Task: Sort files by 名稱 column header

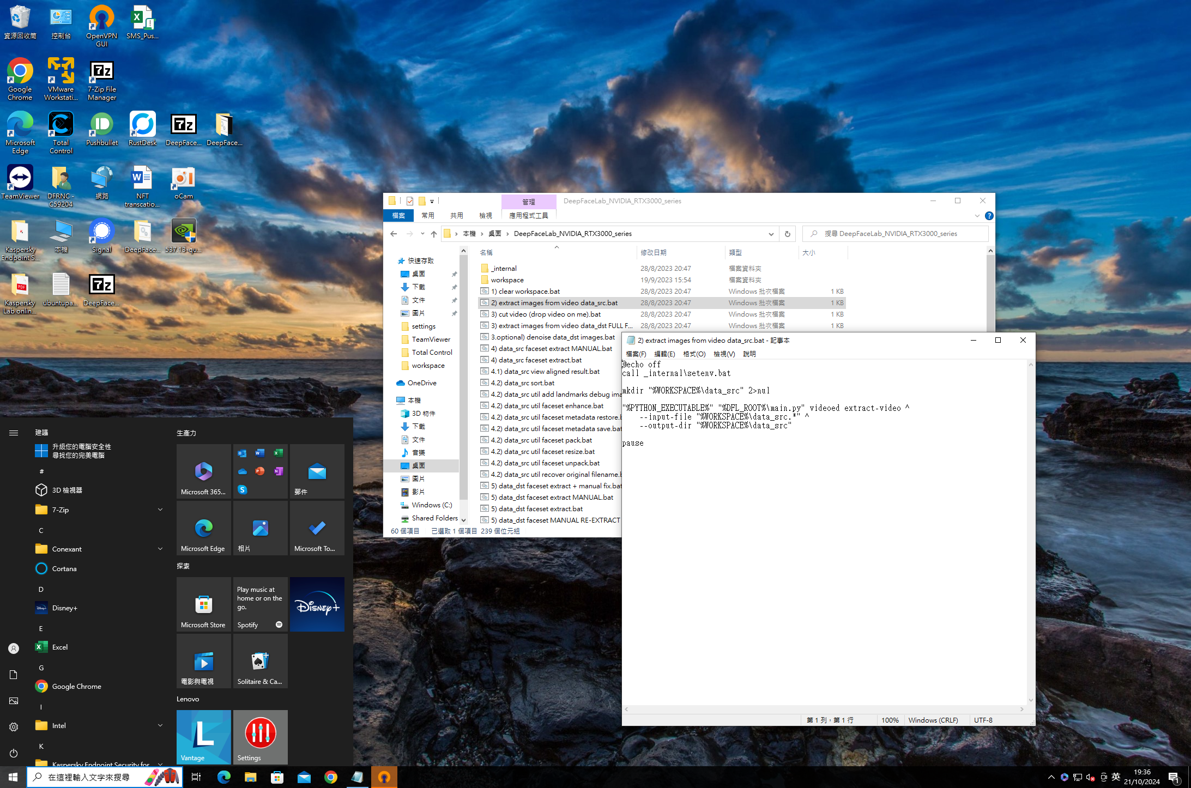Action: pyautogui.click(x=557, y=252)
